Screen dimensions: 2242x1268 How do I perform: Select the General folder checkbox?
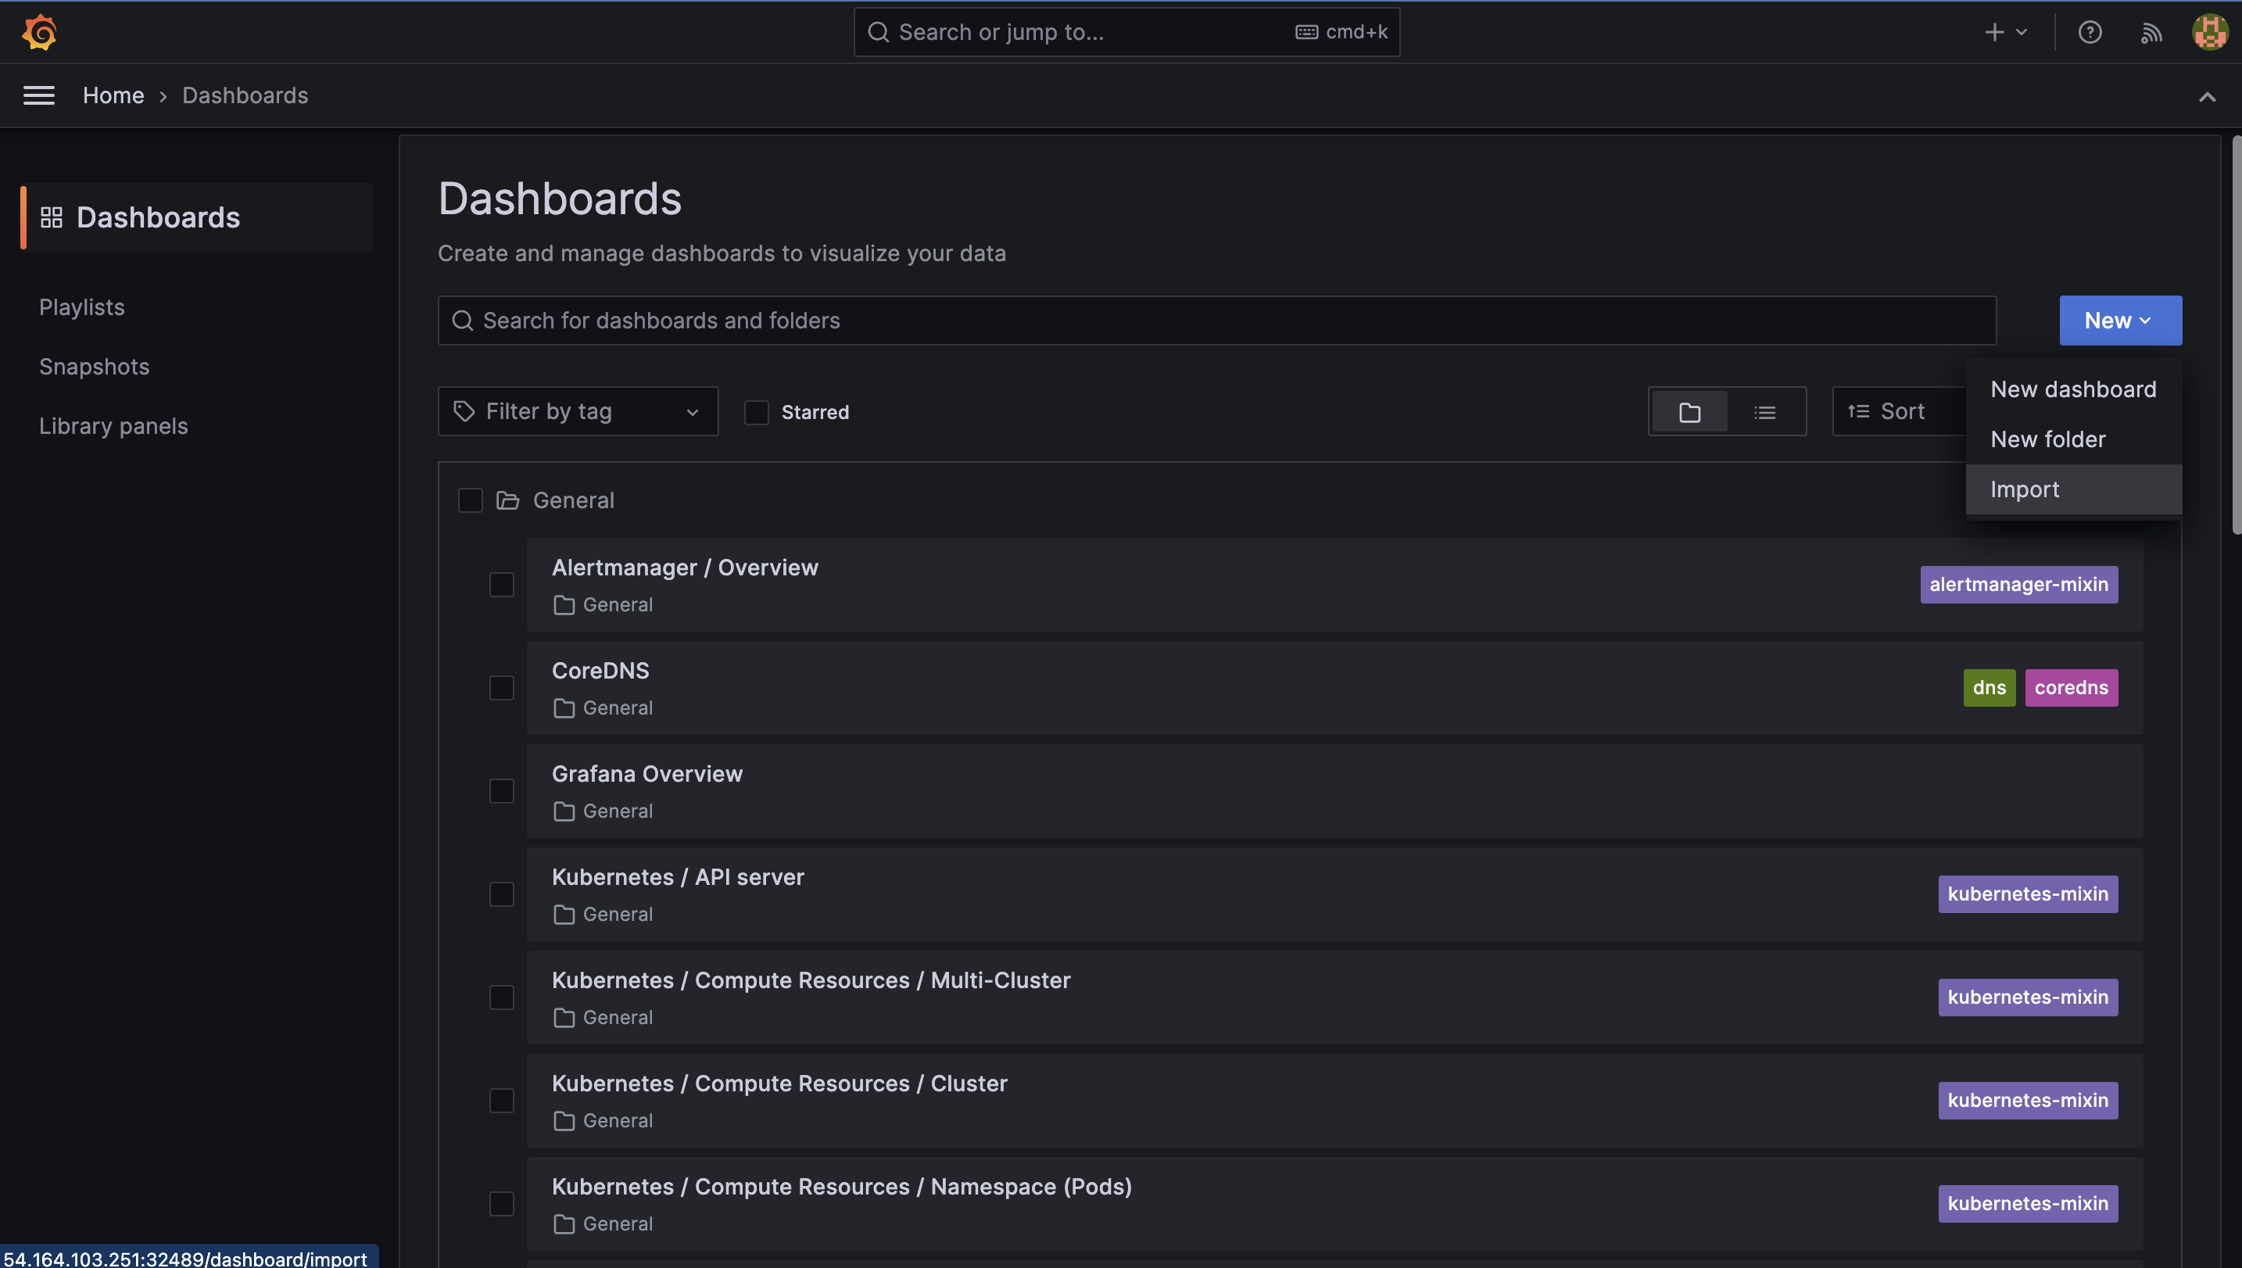pyautogui.click(x=470, y=500)
